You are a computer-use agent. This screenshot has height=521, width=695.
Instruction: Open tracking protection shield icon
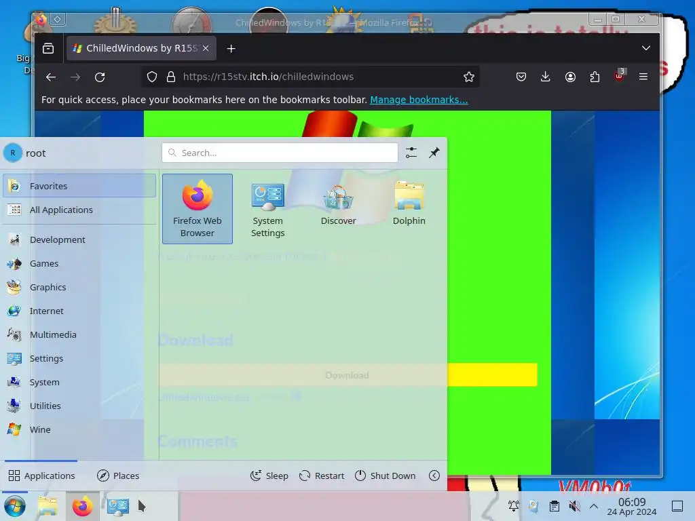coord(152,77)
